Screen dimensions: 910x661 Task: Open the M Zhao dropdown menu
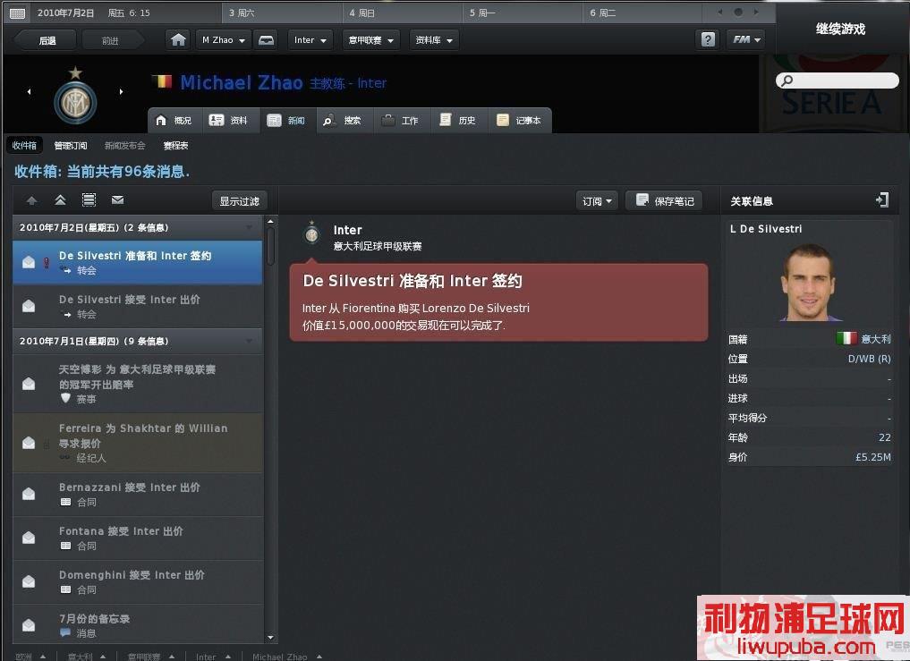(224, 40)
